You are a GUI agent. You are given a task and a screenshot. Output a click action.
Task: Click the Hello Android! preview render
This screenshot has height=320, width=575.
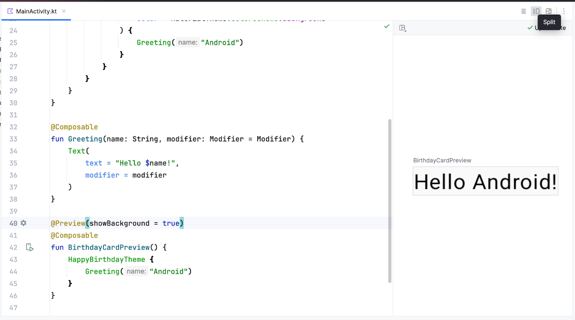click(x=485, y=182)
